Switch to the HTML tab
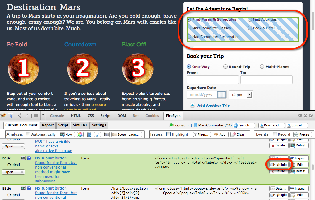315x200 pixels. (76, 116)
